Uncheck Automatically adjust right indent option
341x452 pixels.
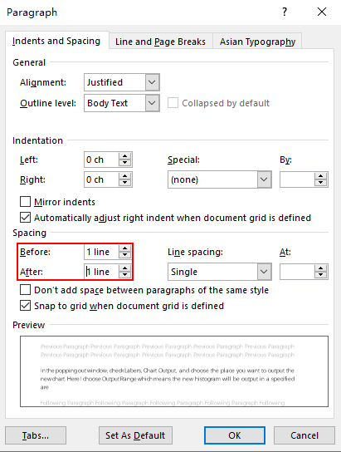[x=25, y=218]
